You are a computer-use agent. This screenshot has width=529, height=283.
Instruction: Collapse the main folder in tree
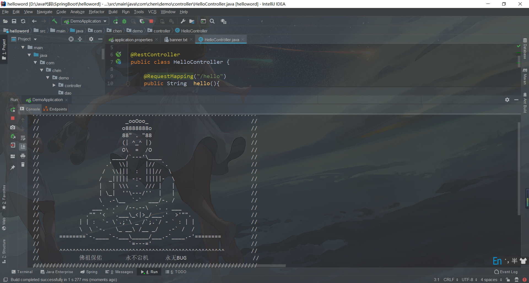click(23, 48)
